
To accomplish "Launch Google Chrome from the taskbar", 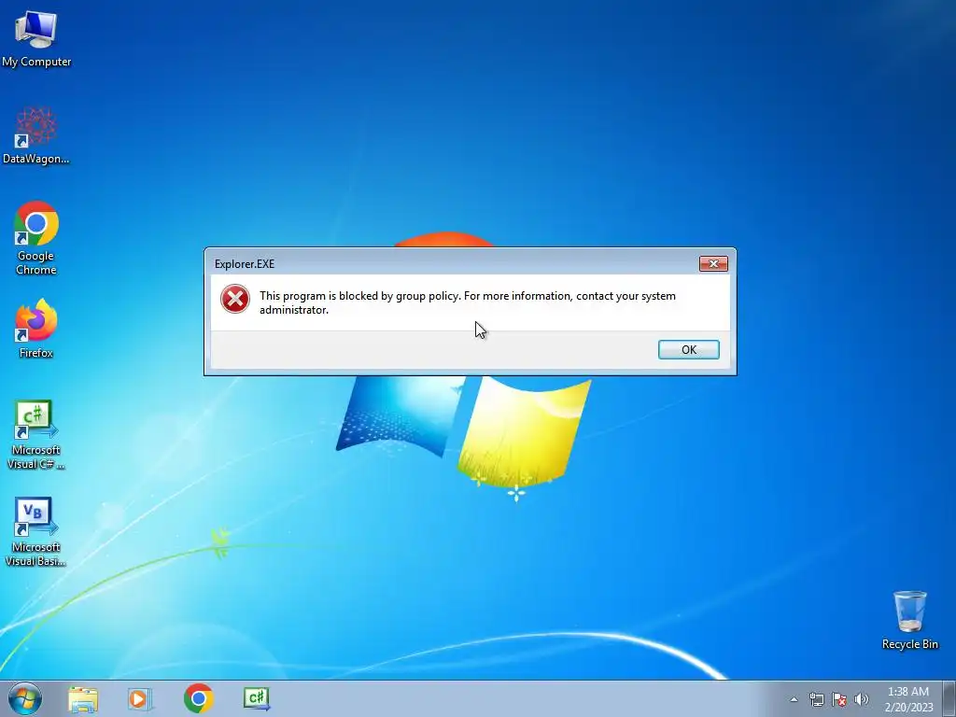I will pyautogui.click(x=198, y=698).
